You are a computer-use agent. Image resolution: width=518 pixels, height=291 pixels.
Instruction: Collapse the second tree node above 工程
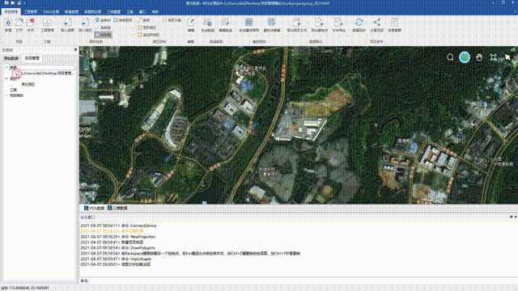click(x=6, y=78)
